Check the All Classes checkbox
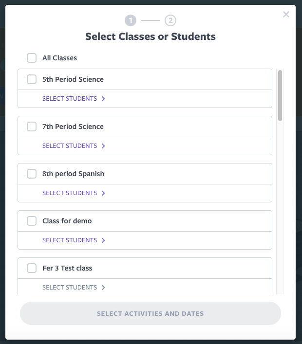 [x=32, y=58]
